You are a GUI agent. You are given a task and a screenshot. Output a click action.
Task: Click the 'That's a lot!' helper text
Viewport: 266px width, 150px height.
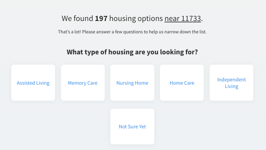click(132, 32)
